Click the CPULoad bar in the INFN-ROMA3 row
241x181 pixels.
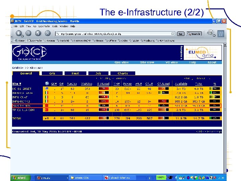163,101
